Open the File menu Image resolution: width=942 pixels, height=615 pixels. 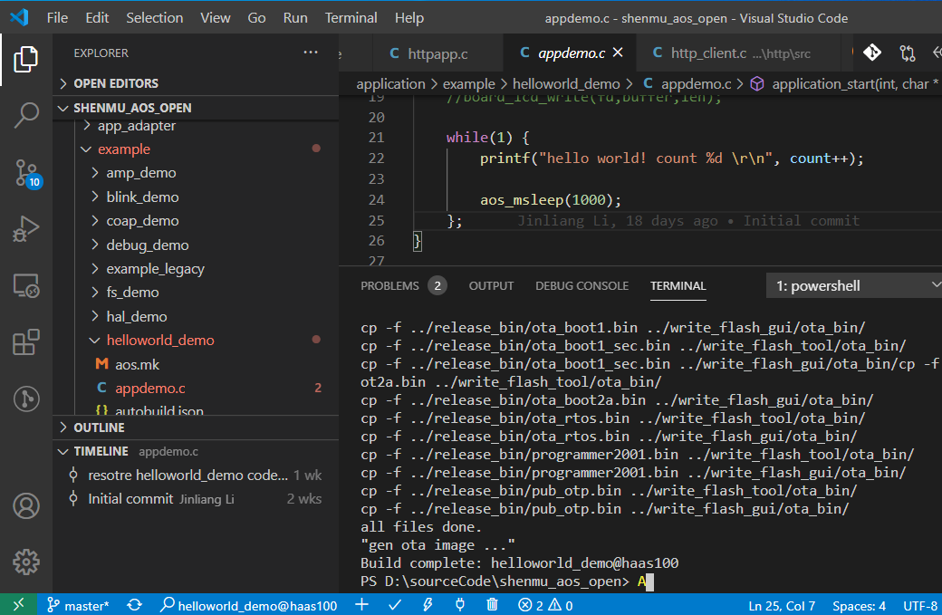tap(57, 18)
